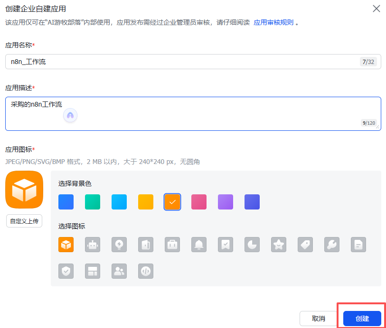Select the people group app icon
386x328 pixels.
[119, 271]
